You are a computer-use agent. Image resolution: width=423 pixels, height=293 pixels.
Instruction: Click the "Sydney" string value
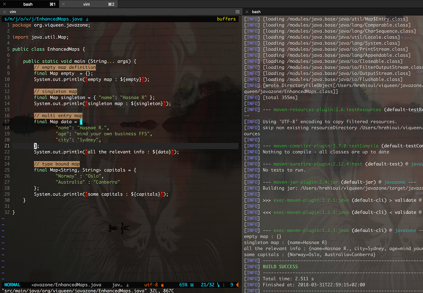88,140
